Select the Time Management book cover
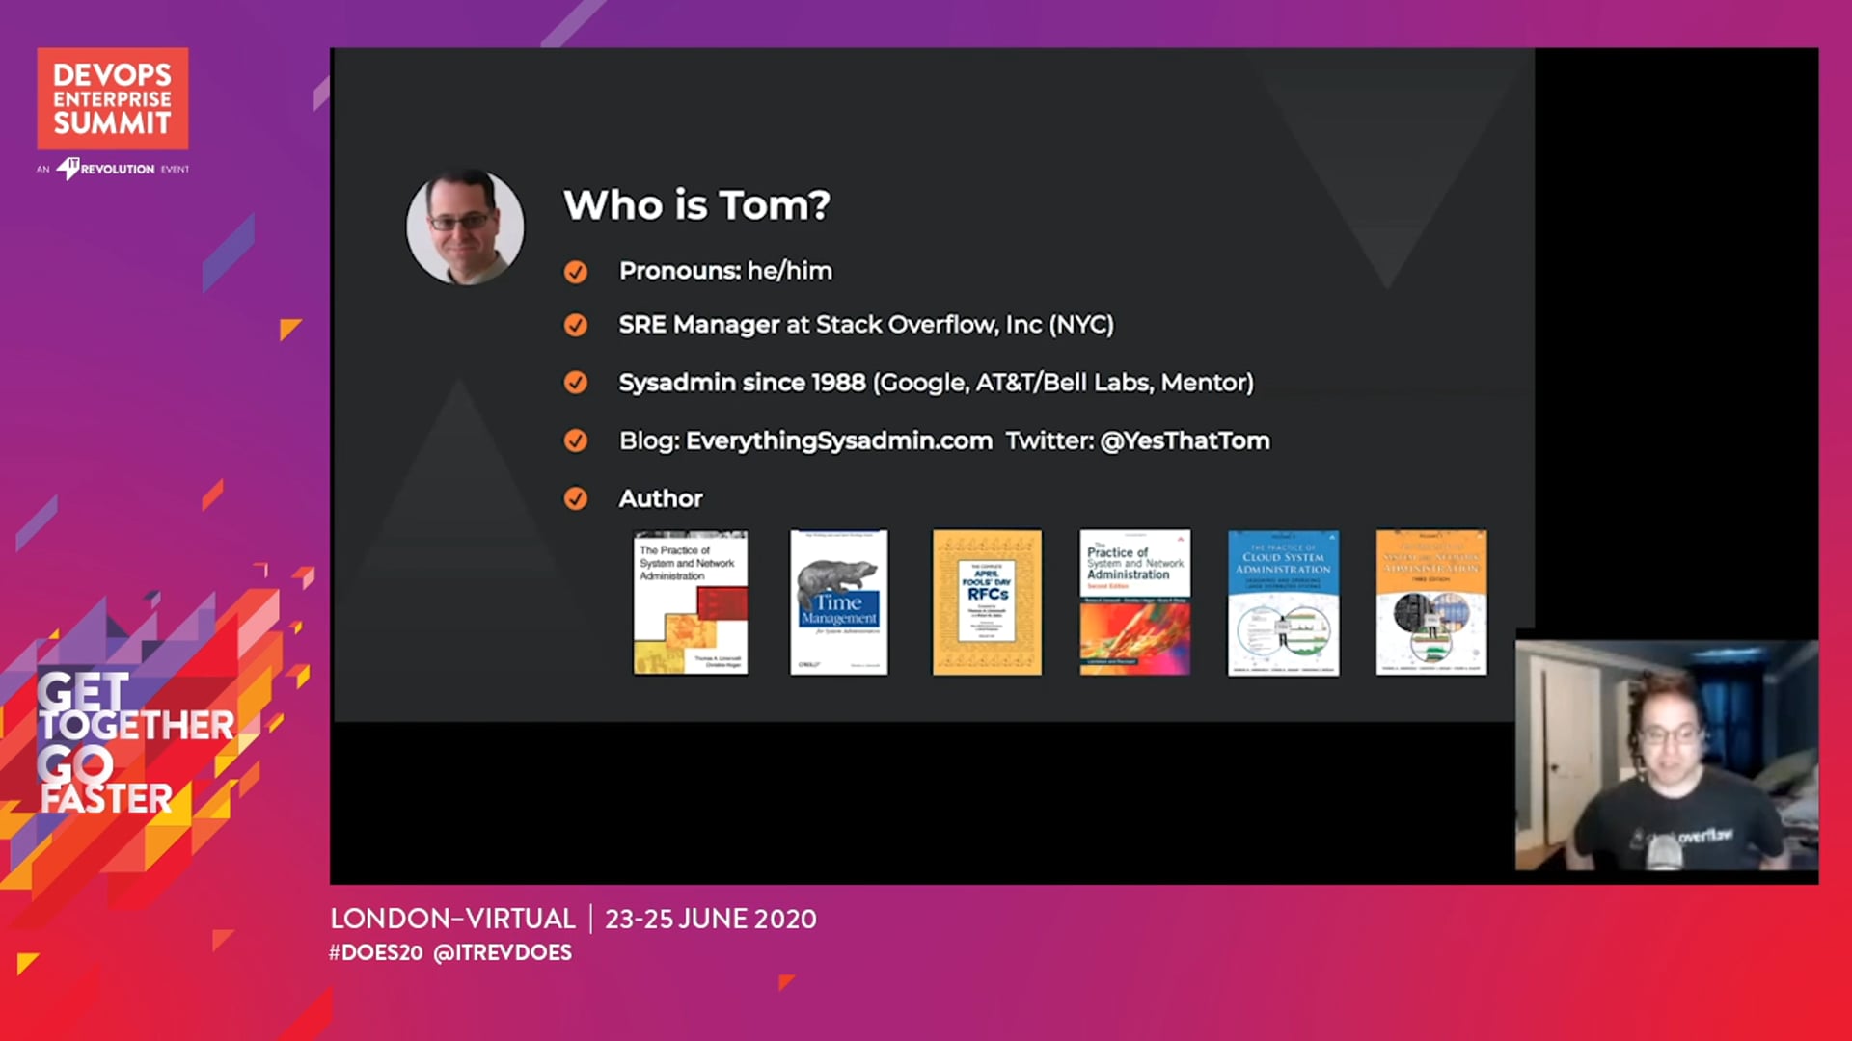Image resolution: width=1852 pixels, height=1041 pixels. (x=839, y=602)
